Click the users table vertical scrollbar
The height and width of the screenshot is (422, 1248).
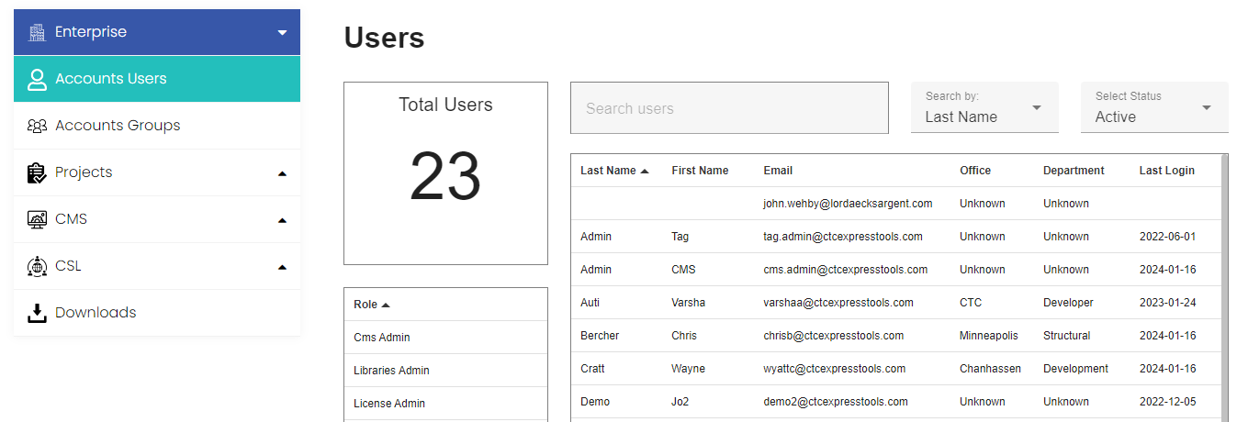[x=1225, y=275]
